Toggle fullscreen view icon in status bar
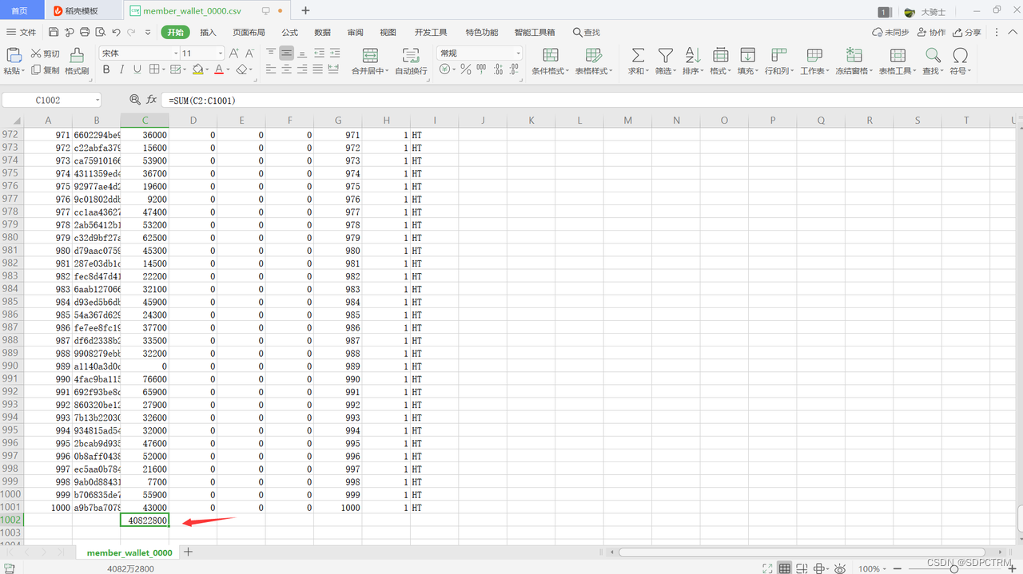The image size is (1023, 574). [x=767, y=568]
